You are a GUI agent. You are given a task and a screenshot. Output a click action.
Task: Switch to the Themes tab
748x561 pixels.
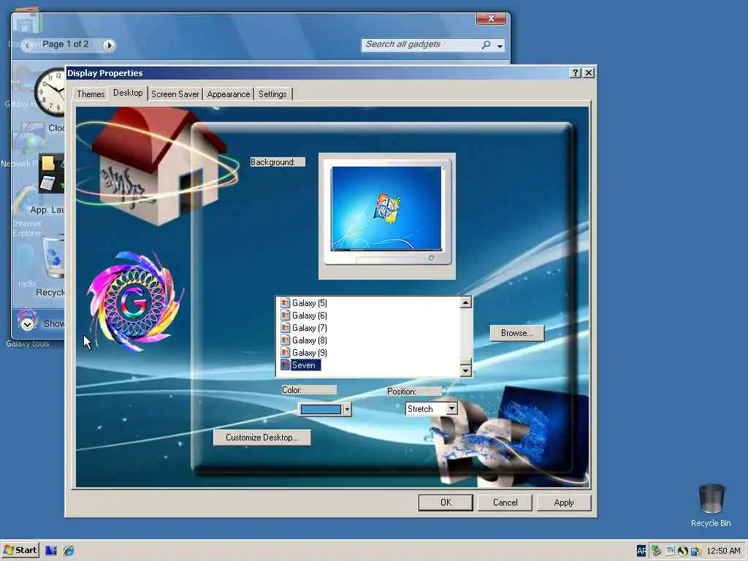pos(90,94)
